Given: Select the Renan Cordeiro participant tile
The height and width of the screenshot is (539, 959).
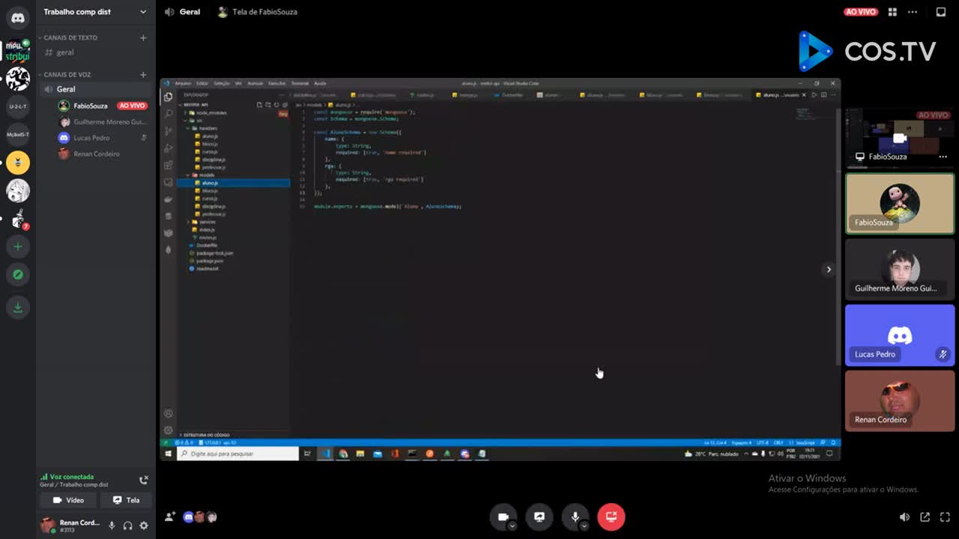Looking at the screenshot, I should pos(900,401).
